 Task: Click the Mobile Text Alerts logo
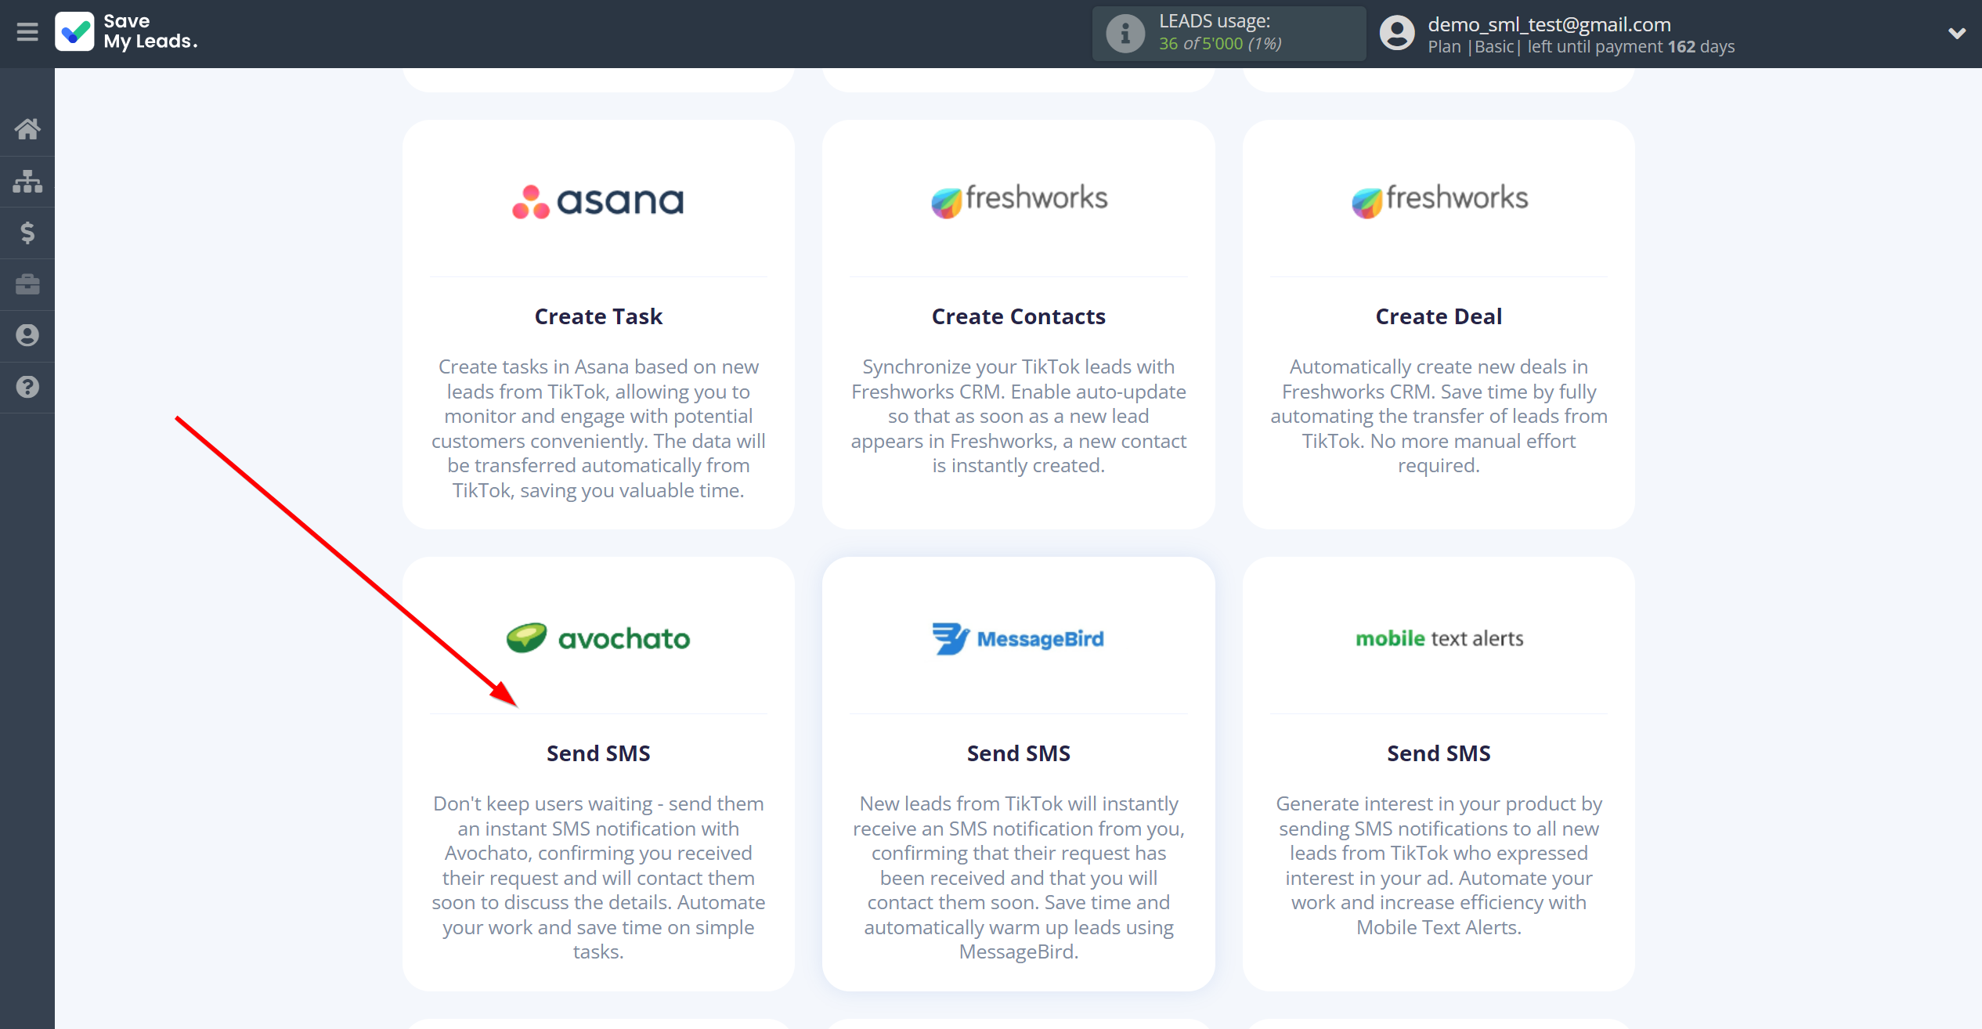tap(1439, 638)
